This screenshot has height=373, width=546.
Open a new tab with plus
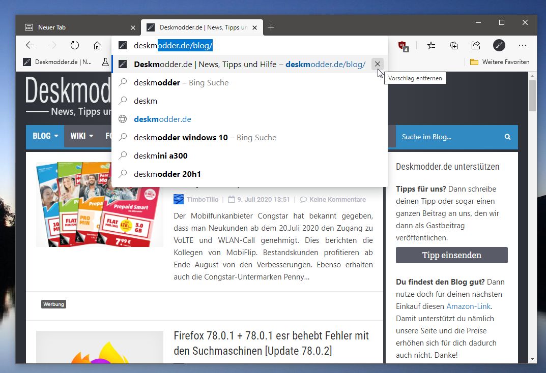point(271,27)
